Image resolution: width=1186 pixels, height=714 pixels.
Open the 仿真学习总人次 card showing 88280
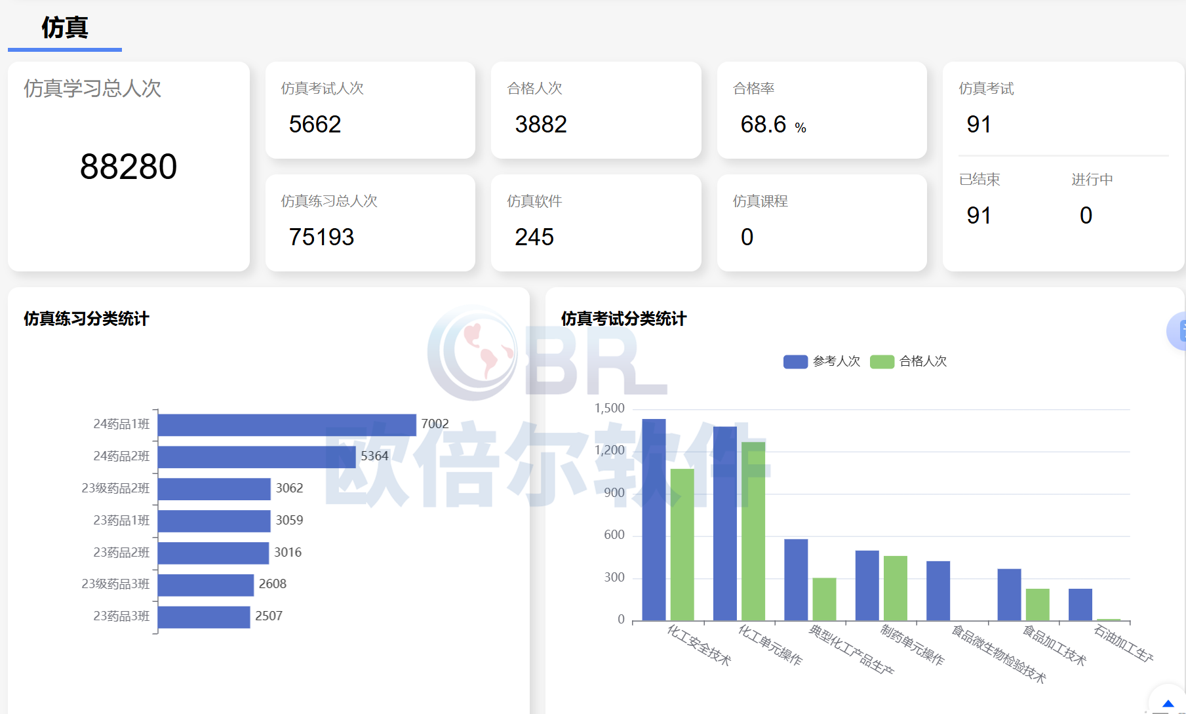128,166
